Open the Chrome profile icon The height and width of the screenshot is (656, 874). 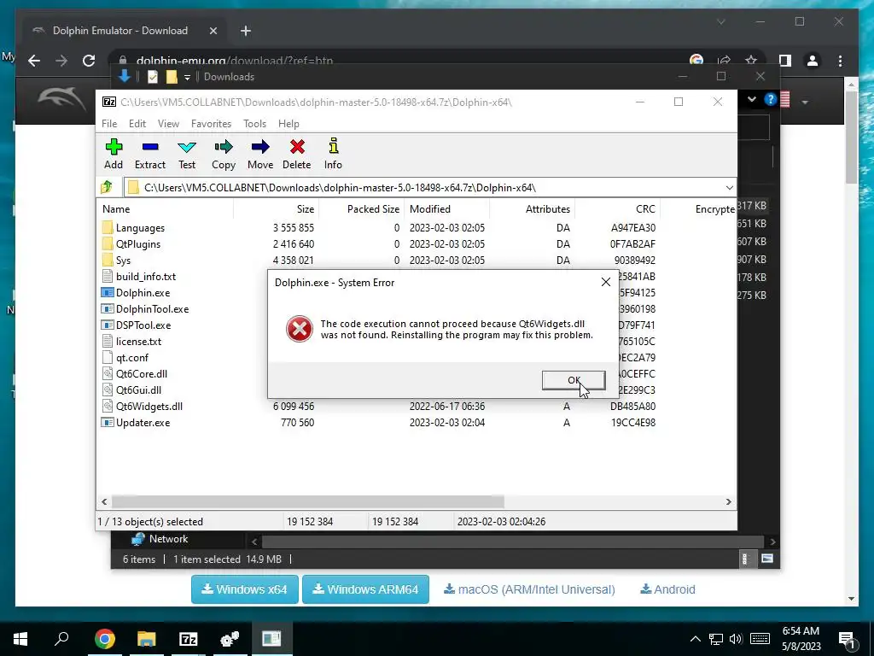pos(813,61)
